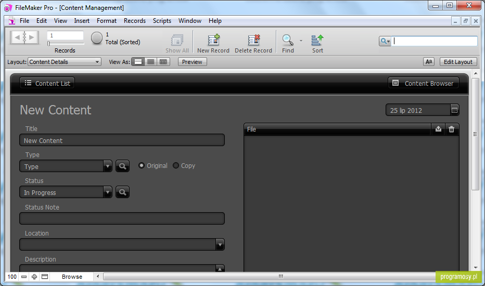This screenshot has height=286, width=485.
Task: Open the Records menu
Action: coord(135,21)
